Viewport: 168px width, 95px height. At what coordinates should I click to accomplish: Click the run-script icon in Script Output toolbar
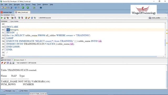13,63
